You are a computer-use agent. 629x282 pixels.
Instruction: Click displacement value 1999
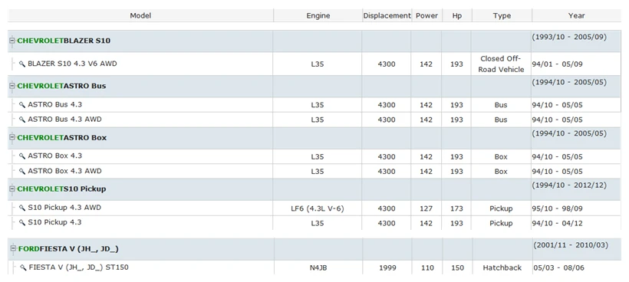click(x=387, y=267)
